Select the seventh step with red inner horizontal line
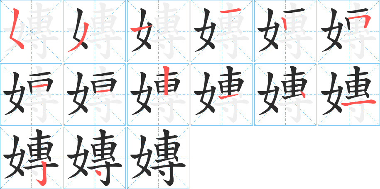Viewport: 380px width, 189px height. click(31, 94)
